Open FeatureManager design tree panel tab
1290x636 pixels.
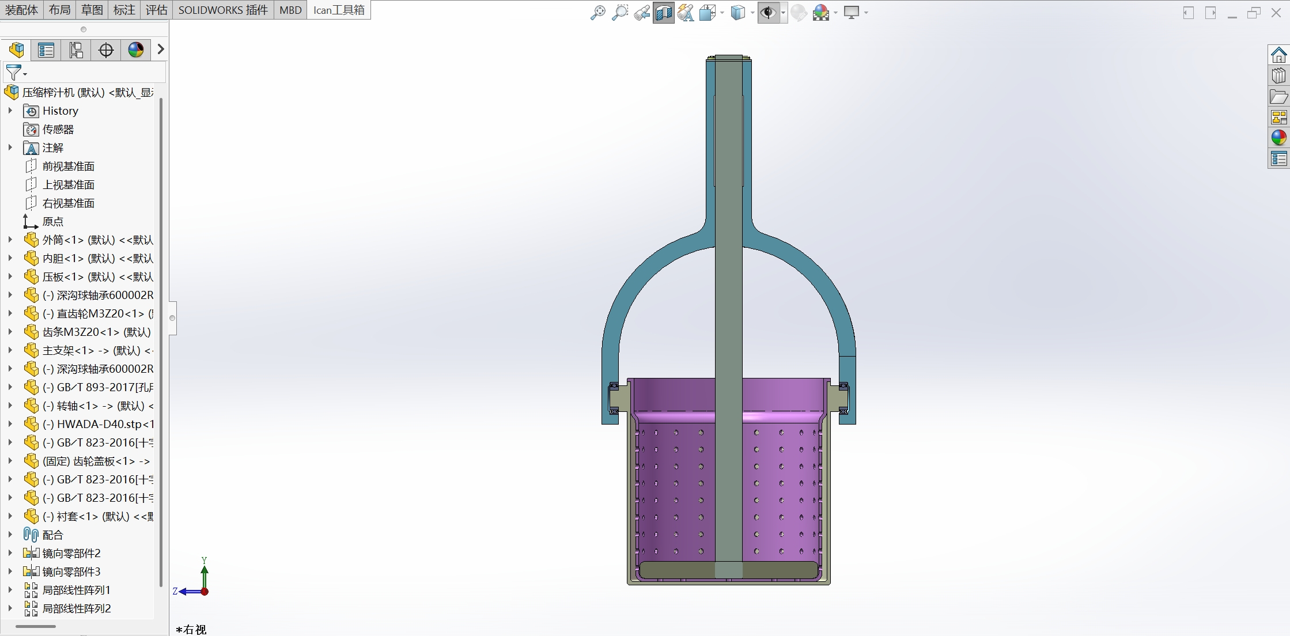click(x=16, y=50)
